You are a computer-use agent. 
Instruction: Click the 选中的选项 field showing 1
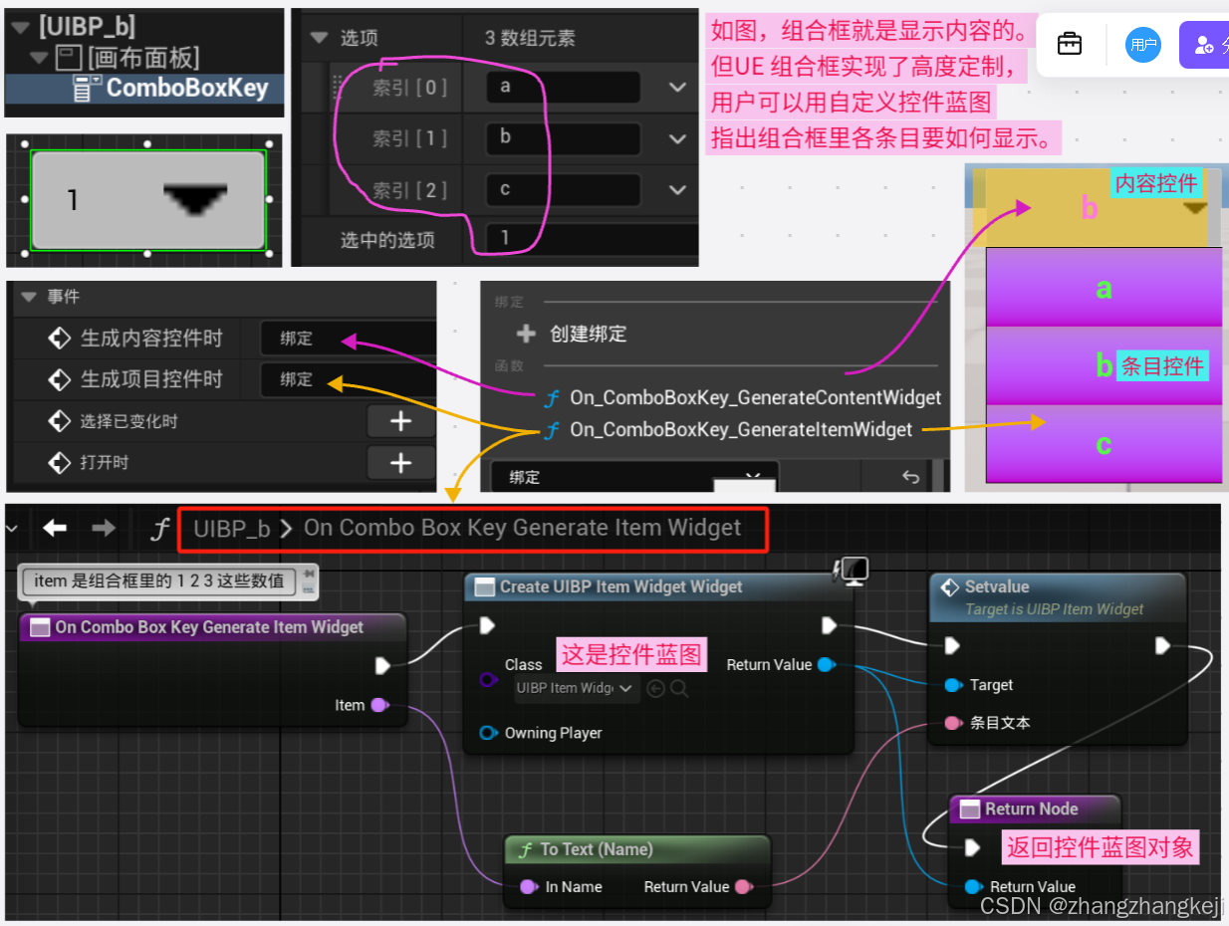[x=593, y=239]
